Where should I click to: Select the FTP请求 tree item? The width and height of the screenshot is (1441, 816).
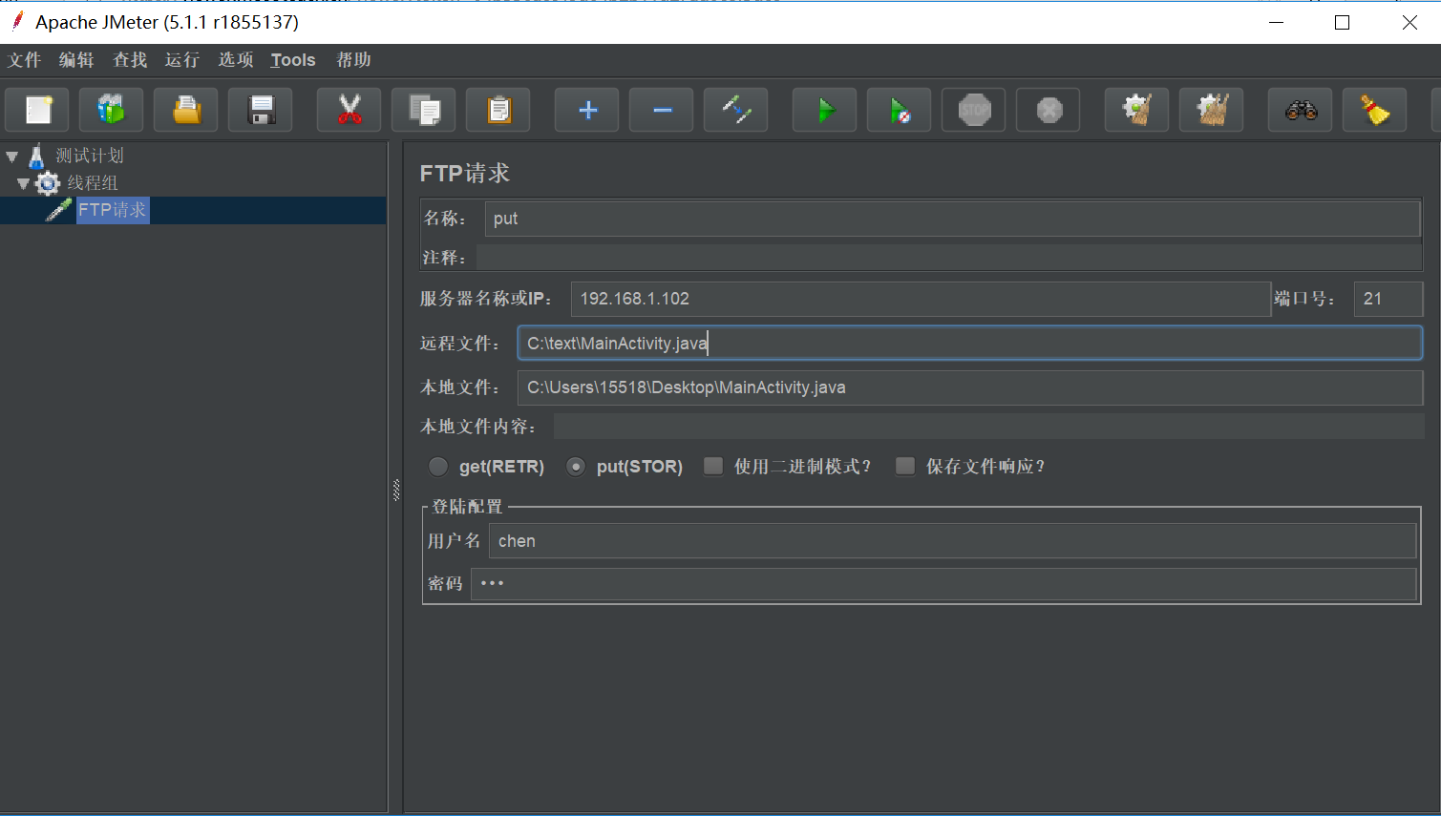(x=113, y=210)
